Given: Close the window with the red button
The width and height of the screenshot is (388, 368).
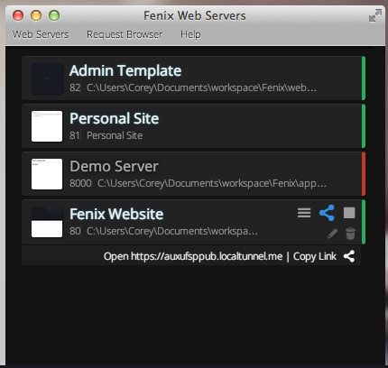Looking at the screenshot, I should coord(18,15).
